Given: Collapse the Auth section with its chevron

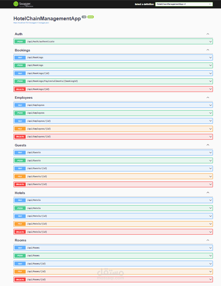Looking at the screenshot, I should pos(208,34).
